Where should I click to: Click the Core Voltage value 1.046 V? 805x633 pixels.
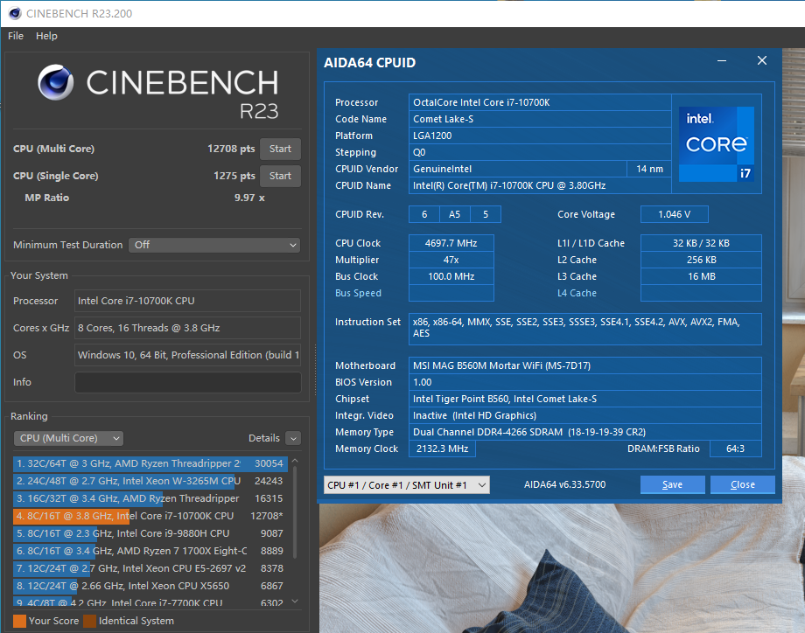click(675, 214)
